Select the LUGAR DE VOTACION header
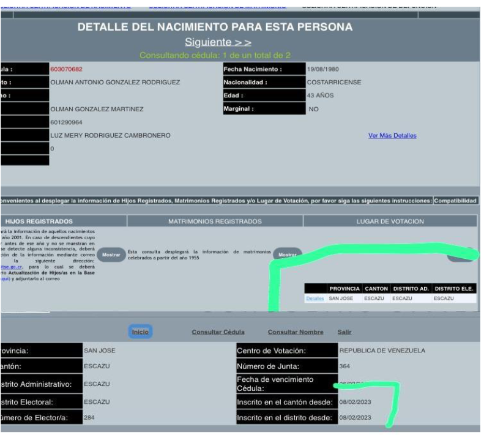The height and width of the screenshot is (435, 484). pyautogui.click(x=390, y=221)
